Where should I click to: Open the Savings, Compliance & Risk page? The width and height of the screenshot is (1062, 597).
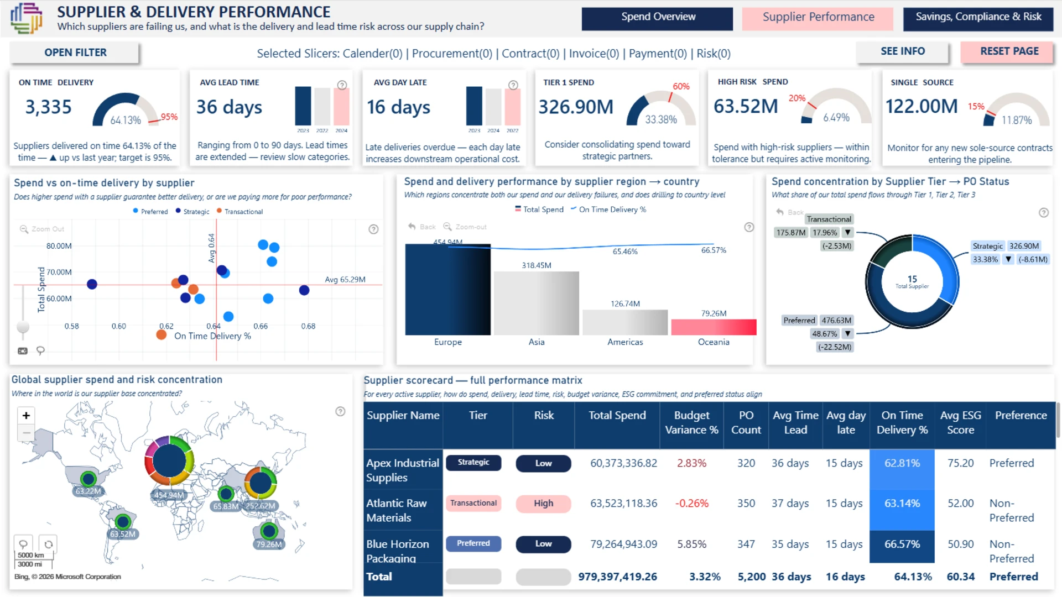pyautogui.click(x=978, y=19)
